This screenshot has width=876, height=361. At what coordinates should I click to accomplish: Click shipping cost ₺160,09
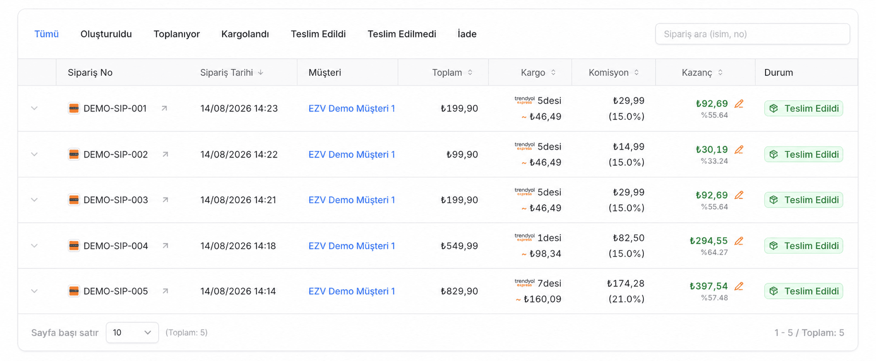coord(542,299)
